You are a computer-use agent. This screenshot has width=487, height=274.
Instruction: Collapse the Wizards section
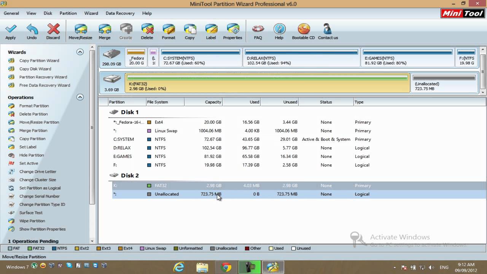(80, 52)
